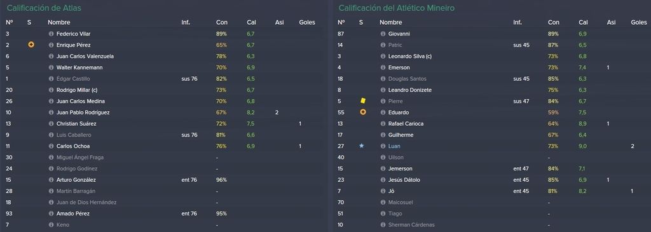Click the yellow card icon on Pierre's row
This screenshot has height=232, width=651.
click(362, 101)
